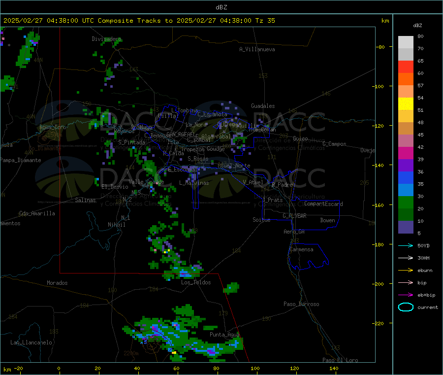The height and width of the screenshot is (375, 443).
Task: Click the 'Goudge' map label
Action: click(x=216, y=149)
